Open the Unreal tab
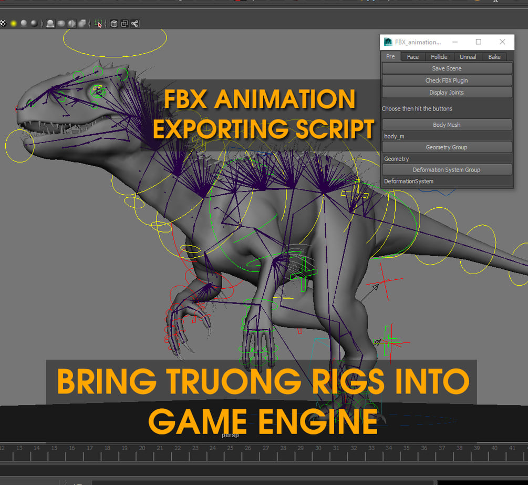Viewport: 528px width, 485px height. click(x=468, y=57)
